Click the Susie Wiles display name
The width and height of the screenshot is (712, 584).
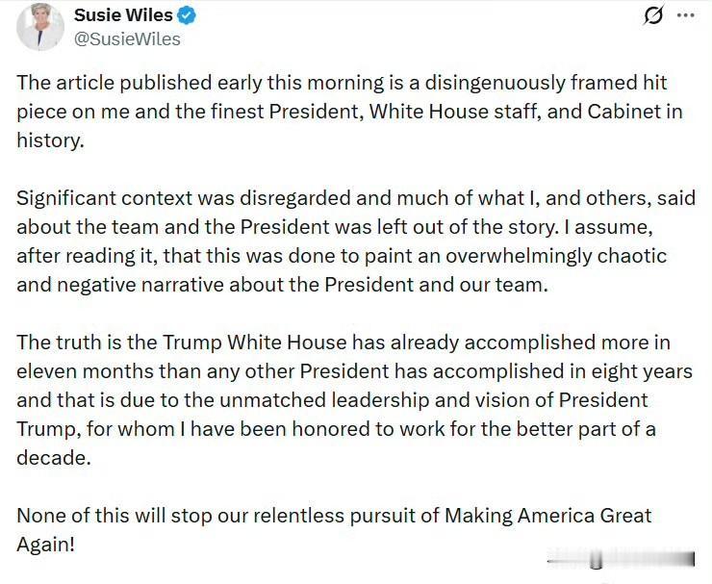pos(123,15)
